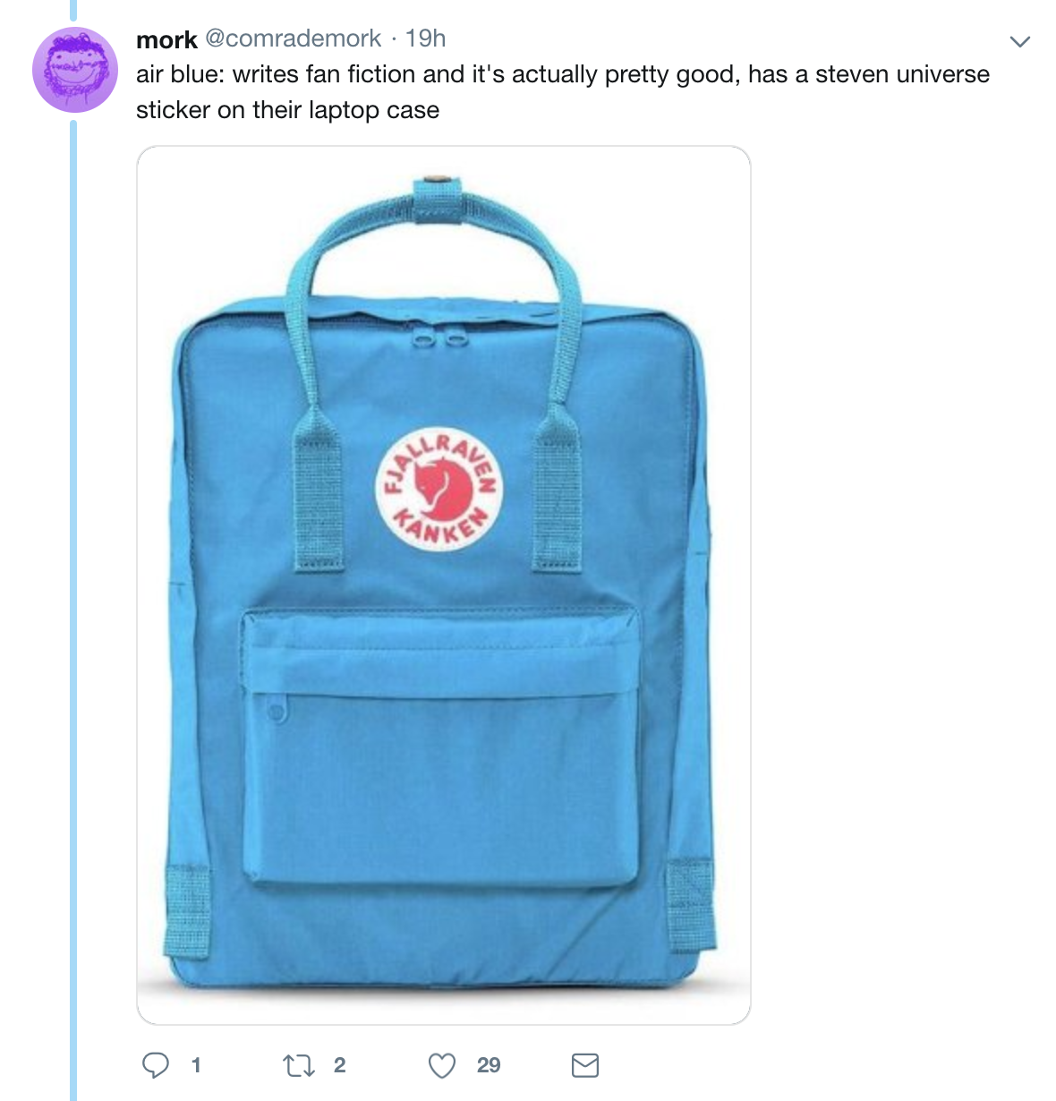
Task: Click the likes count 29
Action: 489,1065
